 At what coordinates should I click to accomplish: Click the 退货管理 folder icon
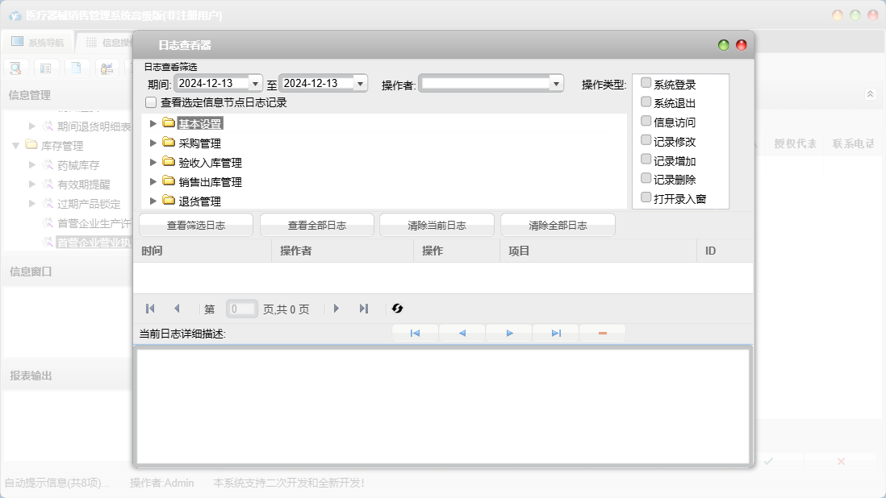169,200
